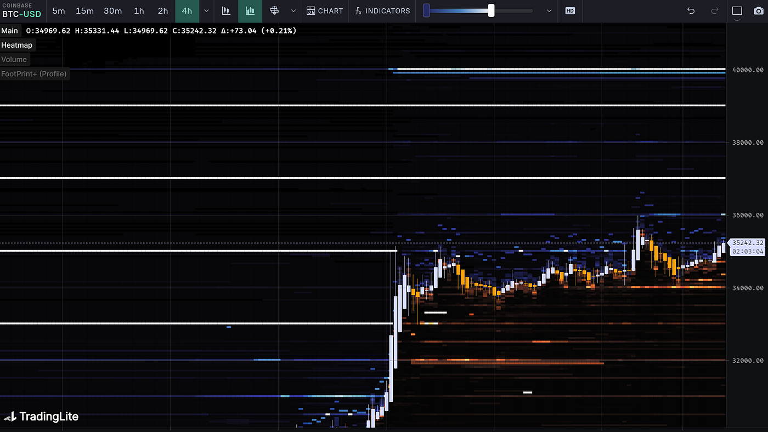
Task: Take a screenshot with the camera icon
Action: click(759, 11)
